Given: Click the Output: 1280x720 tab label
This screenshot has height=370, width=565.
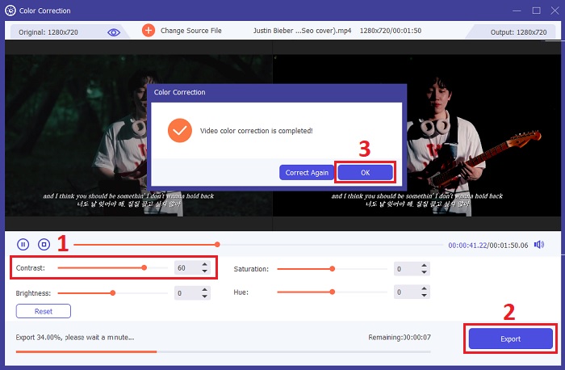Looking at the screenshot, I should pyautogui.click(x=518, y=32).
